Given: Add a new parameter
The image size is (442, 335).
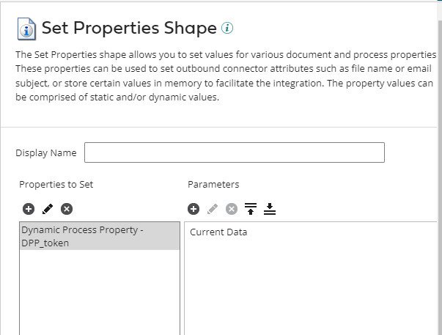Looking at the screenshot, I should [194, 209].
